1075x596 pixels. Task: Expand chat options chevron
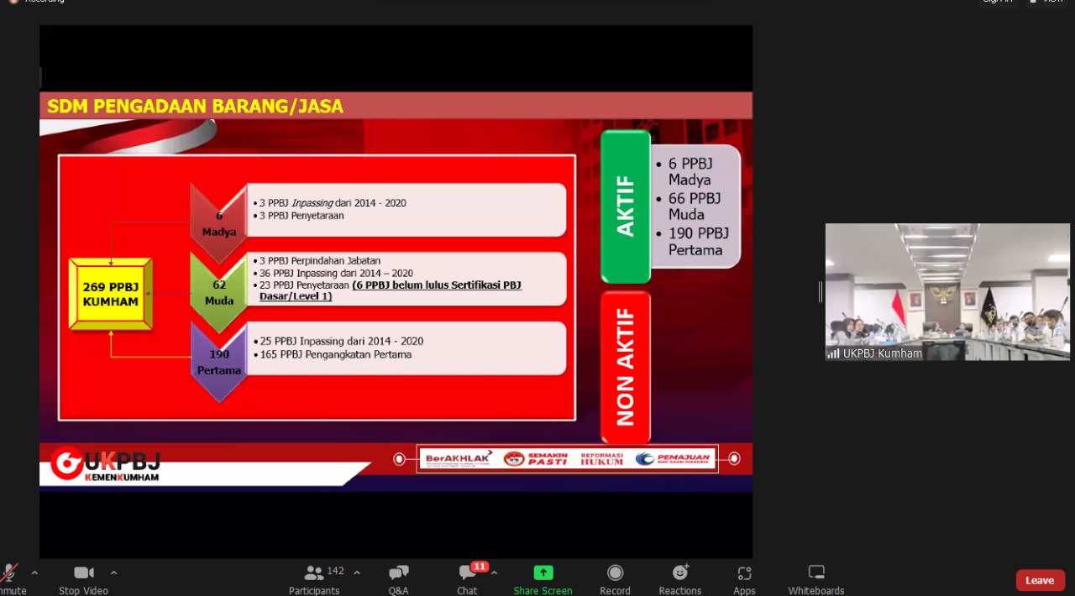pos(494,572)
